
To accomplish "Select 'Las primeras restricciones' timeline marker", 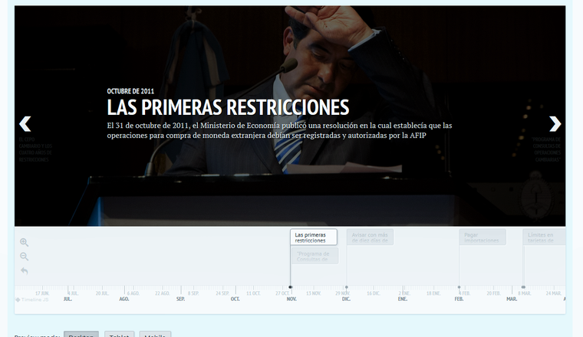I will 313,237.
